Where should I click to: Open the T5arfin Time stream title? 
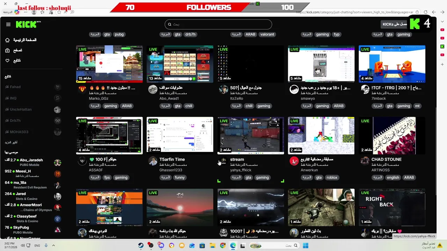[172, 159]
